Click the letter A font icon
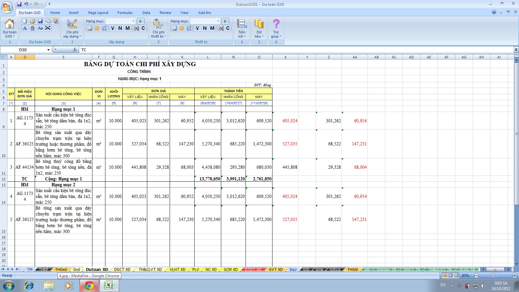Screen dimensions: 519x292 (25, 28)
